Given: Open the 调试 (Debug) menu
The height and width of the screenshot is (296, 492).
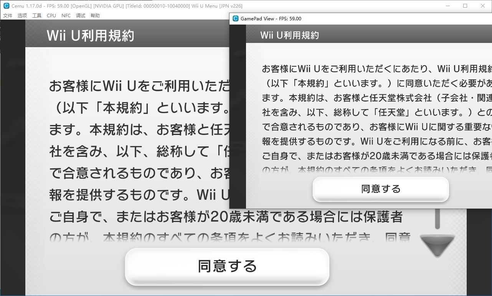Looking at the screenshot, I should [80, 15].
